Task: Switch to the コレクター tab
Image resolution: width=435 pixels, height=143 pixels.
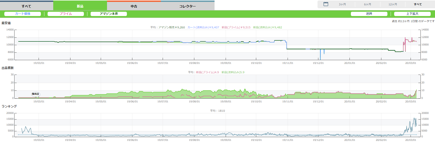Action: (x=188, y=6)
